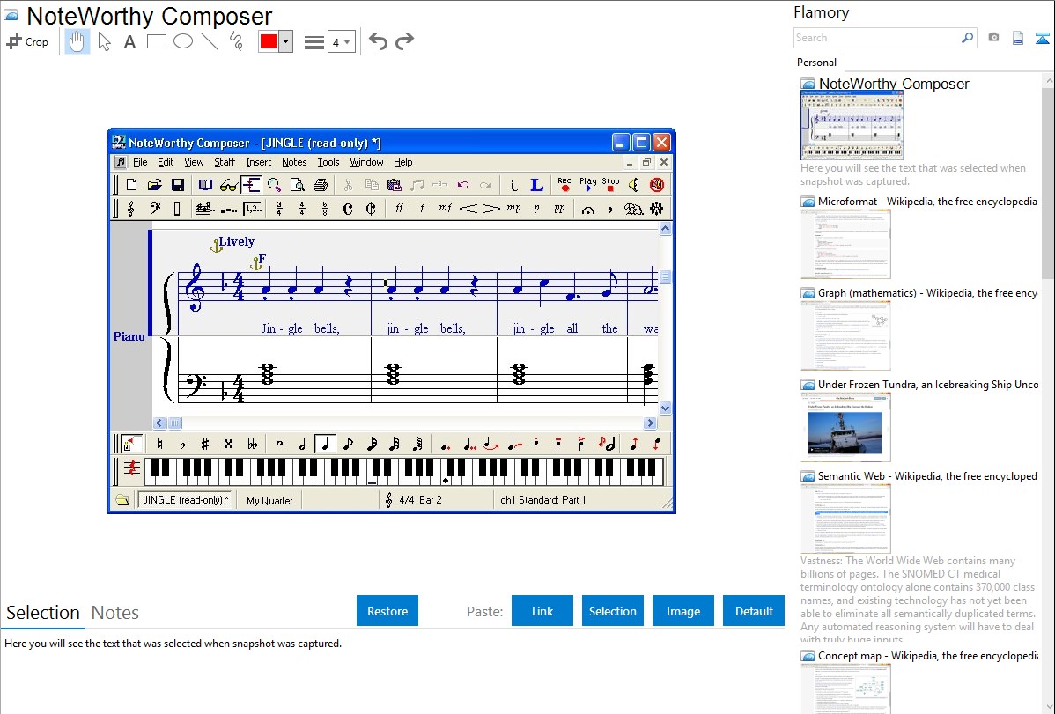The width and height of the screenshot is (1055, 714).
Task: Click the red color swatch
Action: tap(269, 41)
